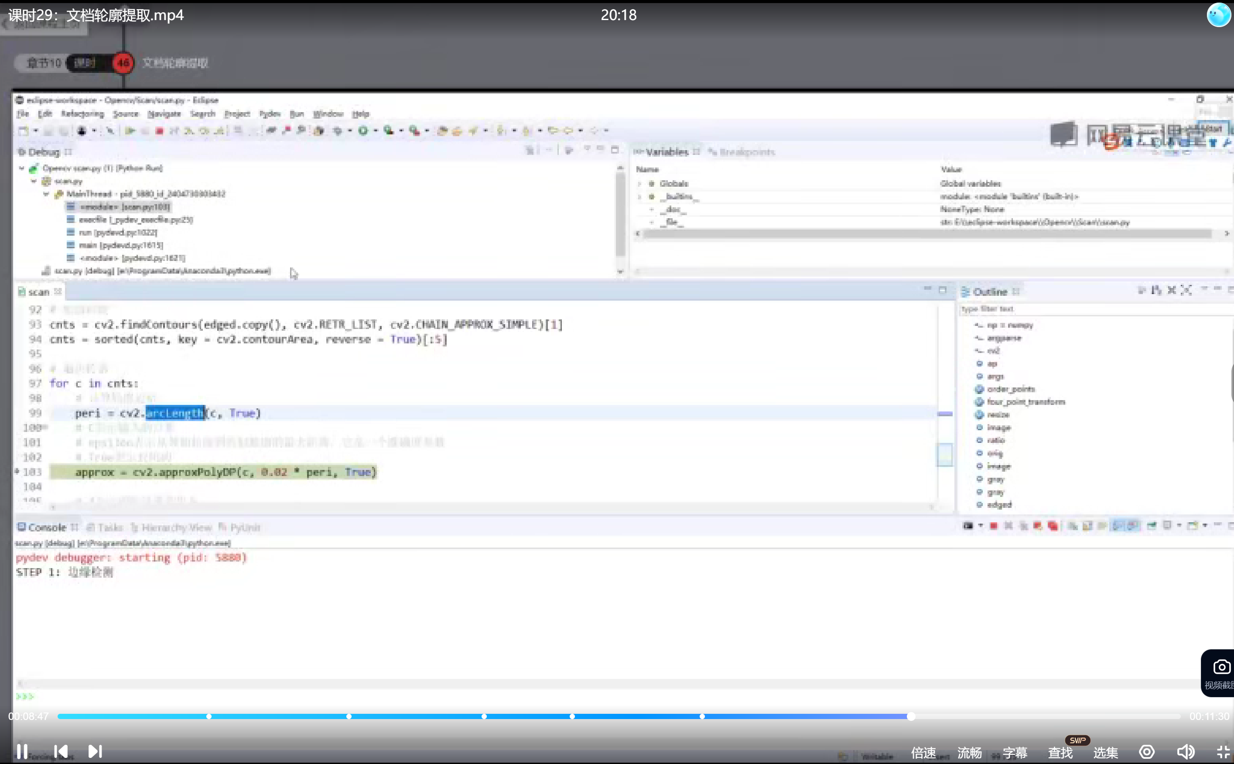Jump to second chapter dot on timeline
The width and height of the screenshot is (1234, 764).
349,716
